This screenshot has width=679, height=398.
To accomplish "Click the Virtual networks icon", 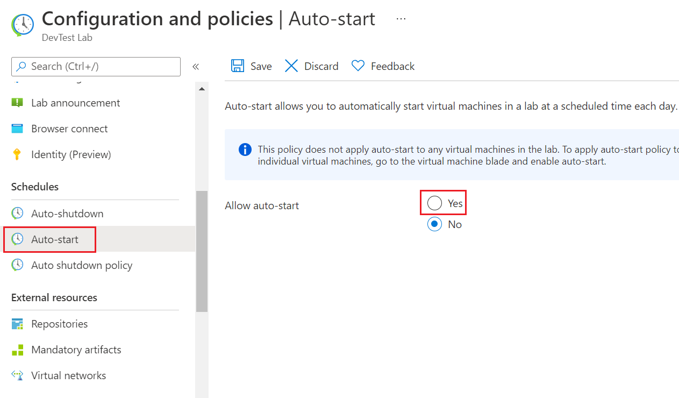I will pyautogui.click(x=17, y=375).
